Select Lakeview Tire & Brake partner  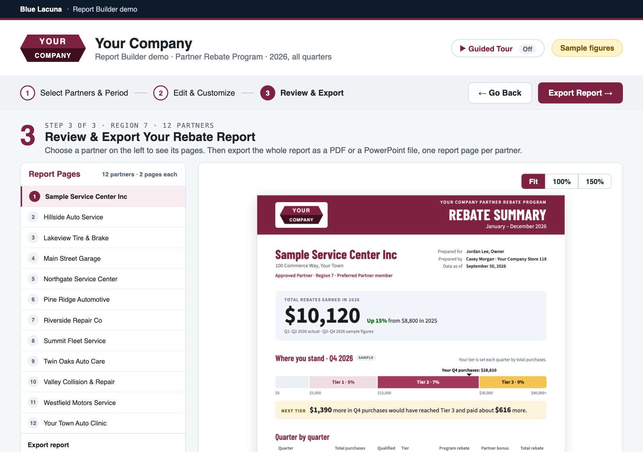(103, 238)
